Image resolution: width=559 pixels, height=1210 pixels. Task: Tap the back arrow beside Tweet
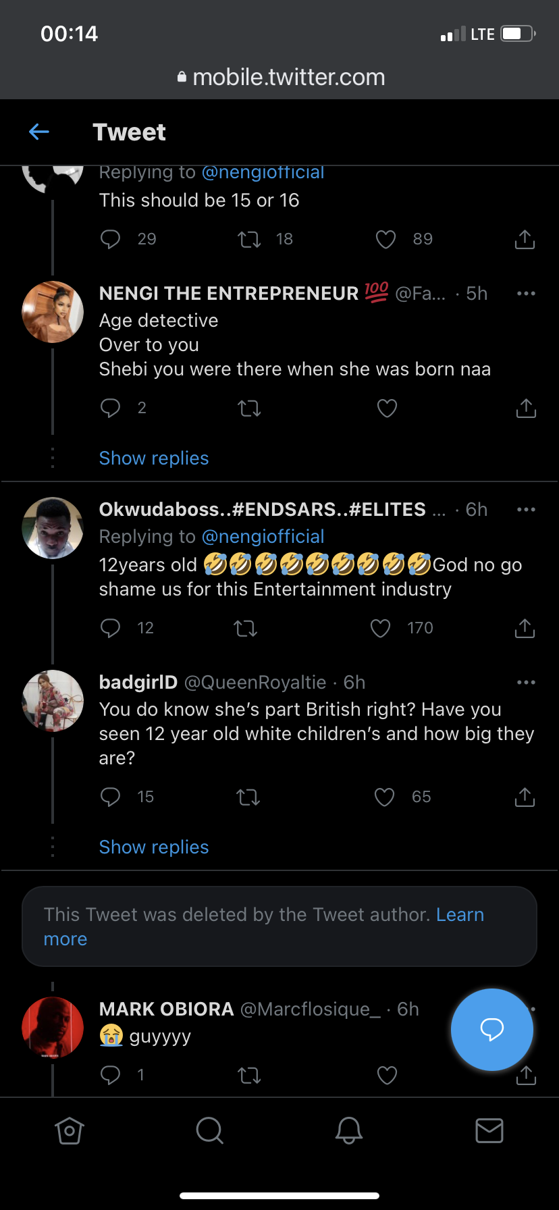[39, 132]
